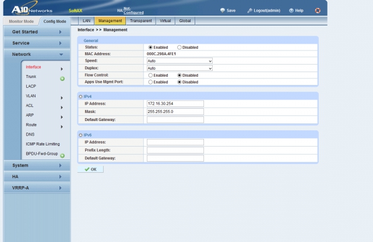Viewport: 373px width, 242px height.
Task: Click the A10 Networks logo
Action: pos(31,9)
